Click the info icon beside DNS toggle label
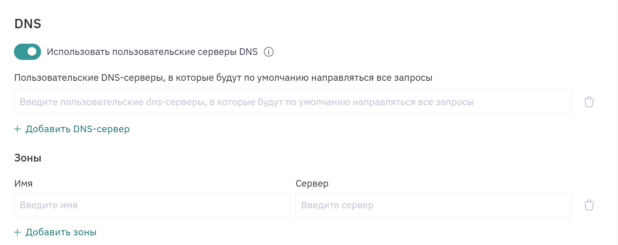The height and width of the screenshot is (245, 618). click(x=269, y=52)
